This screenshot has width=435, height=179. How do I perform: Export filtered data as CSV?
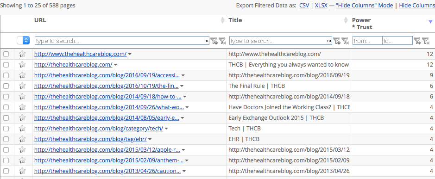click(304, 5)
